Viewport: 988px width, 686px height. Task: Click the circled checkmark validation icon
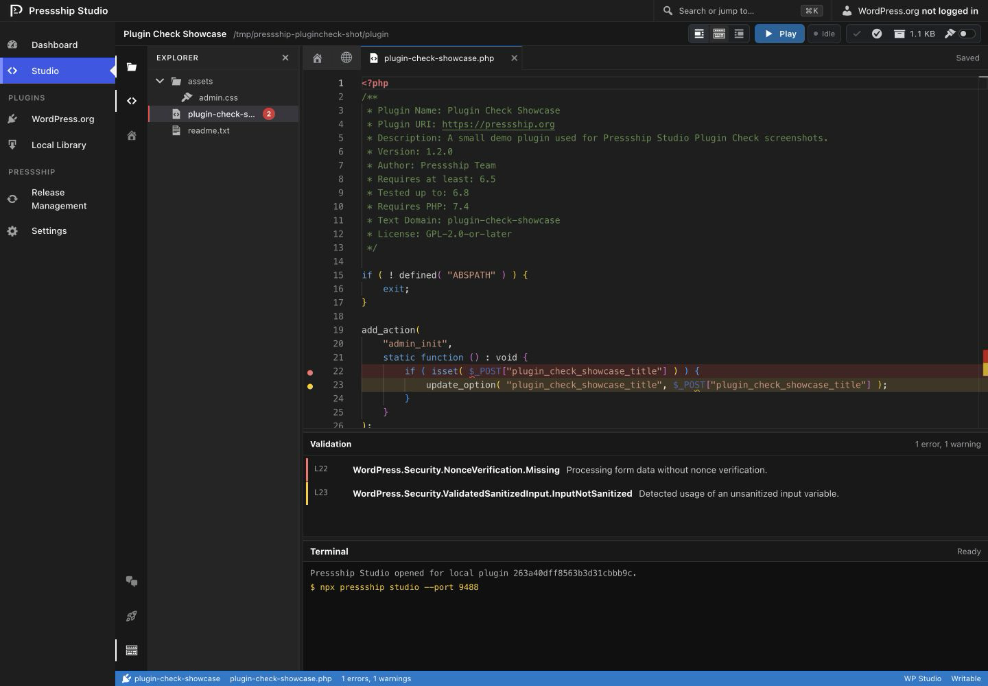(x=877, y=34)
